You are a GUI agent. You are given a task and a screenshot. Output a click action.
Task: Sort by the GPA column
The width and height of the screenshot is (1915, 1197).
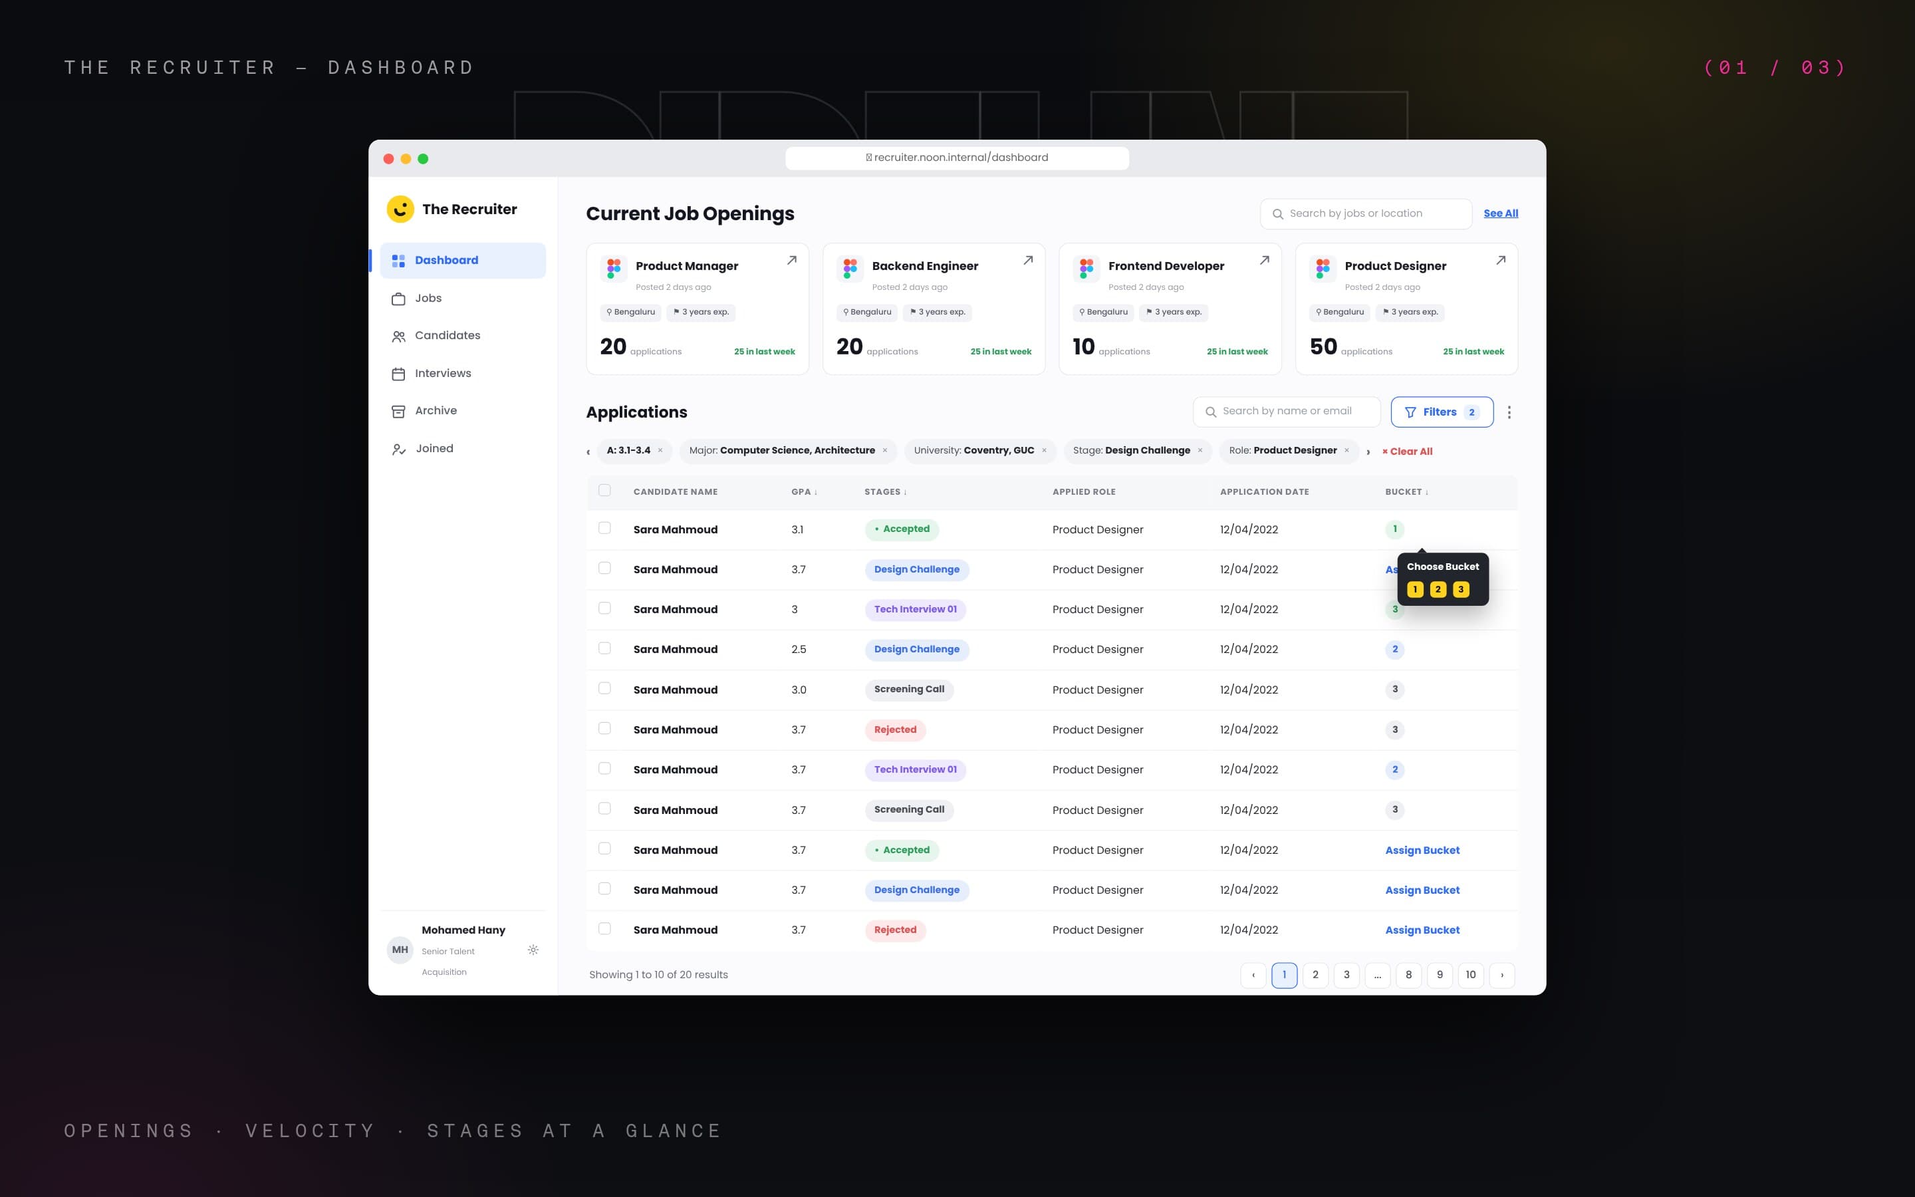[804, 491]
